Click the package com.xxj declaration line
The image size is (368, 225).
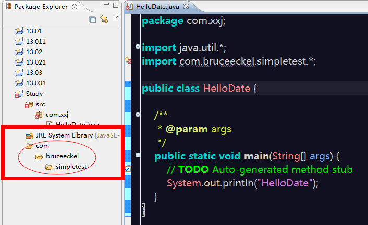184,21
